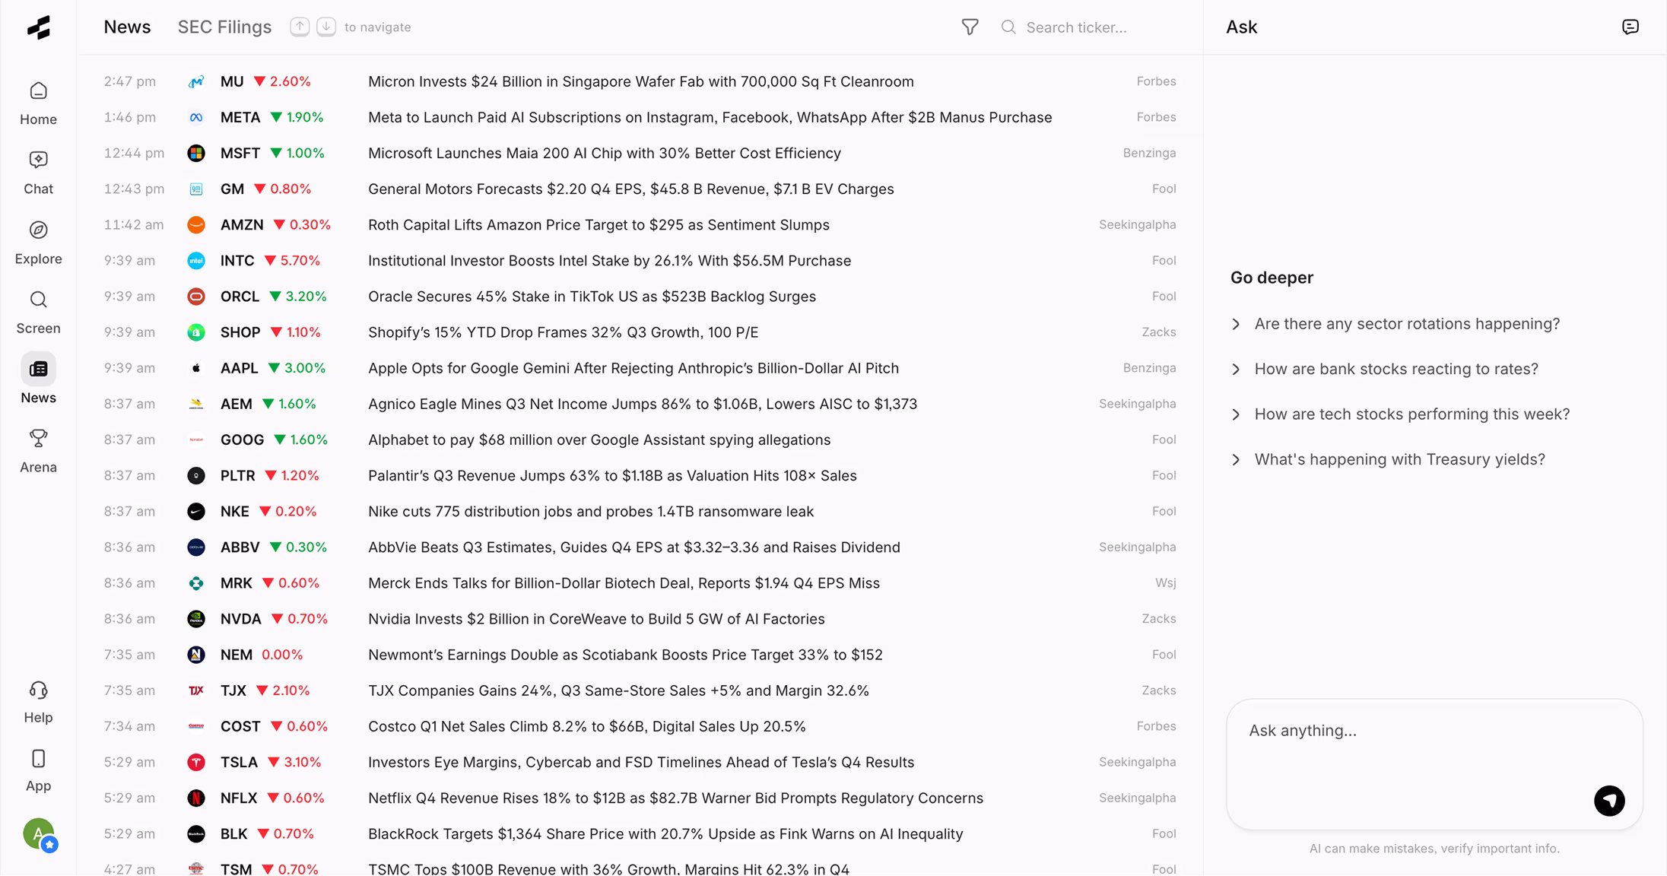This screenshot has width=1667, height=876.
Task: Click the Help headset icon
Action: tap(38, 690)
